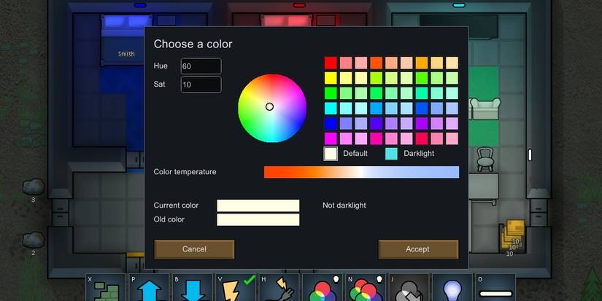Screen dimensions: 602x301
Task: Select the Darklight cyan swatch
Action: tap(392, 154)
